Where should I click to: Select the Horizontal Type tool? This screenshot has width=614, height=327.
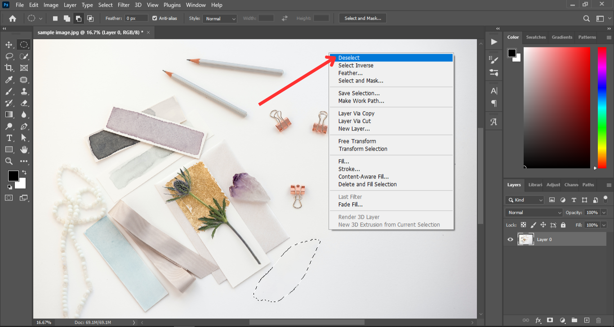tap(9, 138)
